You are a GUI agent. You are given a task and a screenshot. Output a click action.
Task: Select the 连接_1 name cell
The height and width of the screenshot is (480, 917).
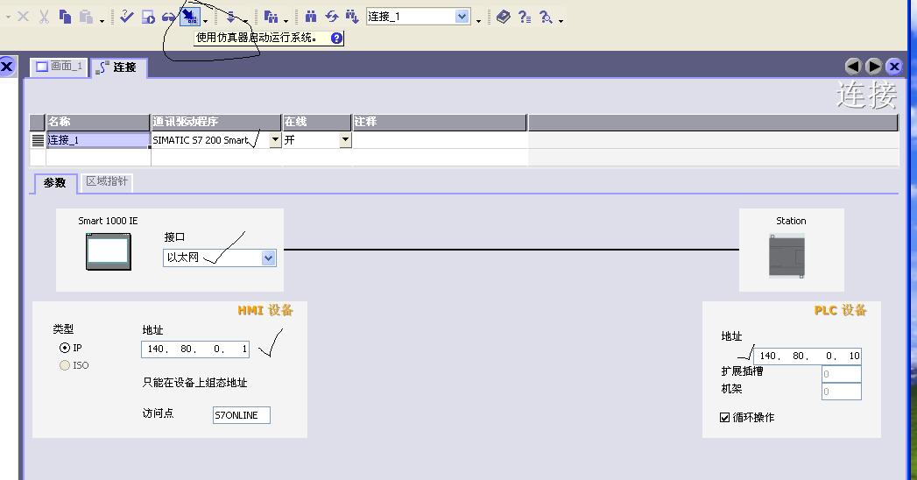pos(98,140)
